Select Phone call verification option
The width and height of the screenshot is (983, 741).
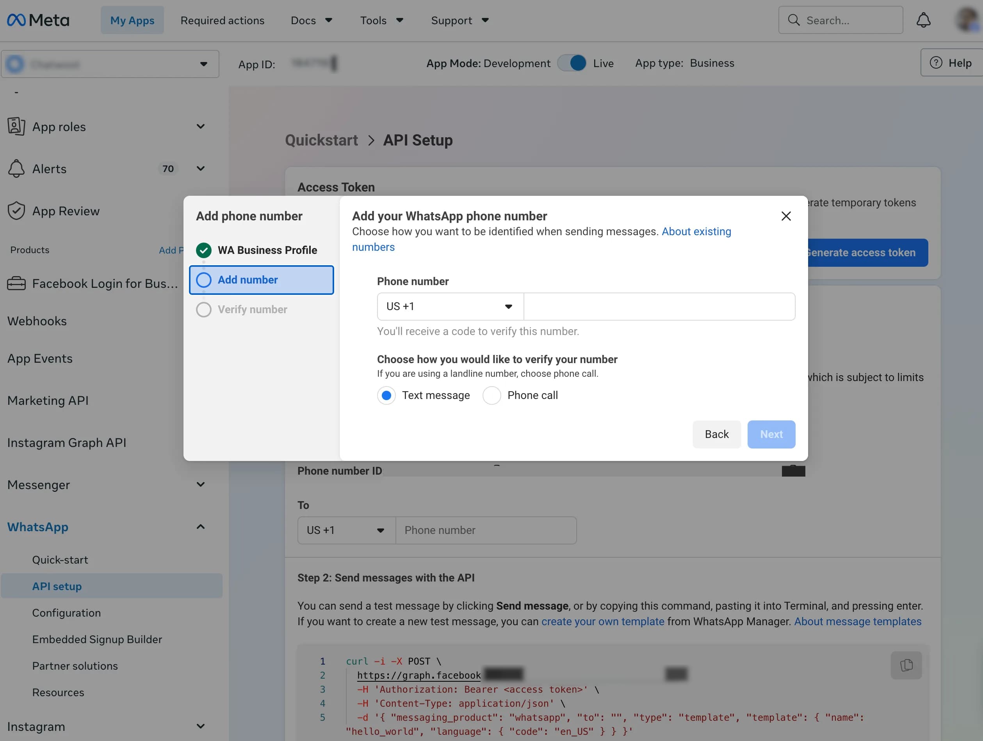coord(491,395)
